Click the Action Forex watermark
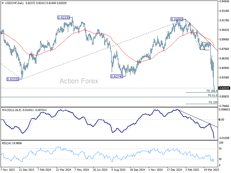The width and height of the screenshot is (231, 173). [x=79, y=81]
